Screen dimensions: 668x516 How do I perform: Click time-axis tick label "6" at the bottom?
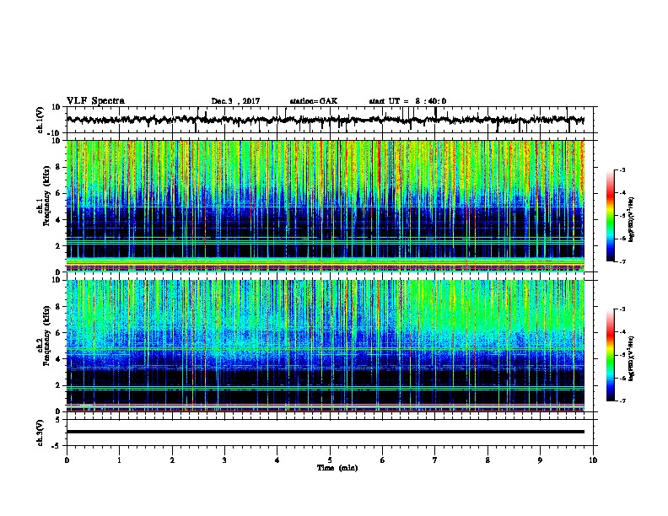383,460
